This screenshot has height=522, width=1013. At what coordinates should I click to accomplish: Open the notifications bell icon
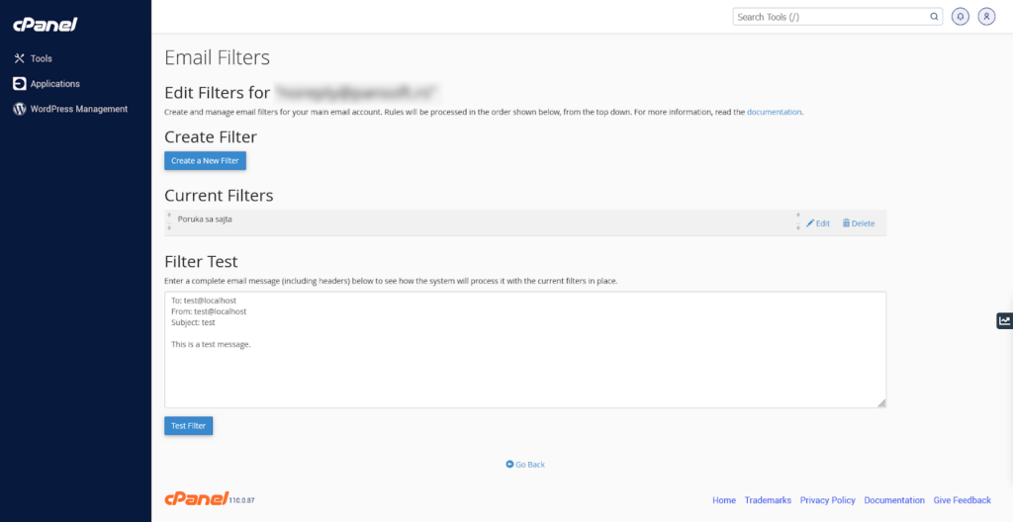pyautogui.click(x=960, y=17)
